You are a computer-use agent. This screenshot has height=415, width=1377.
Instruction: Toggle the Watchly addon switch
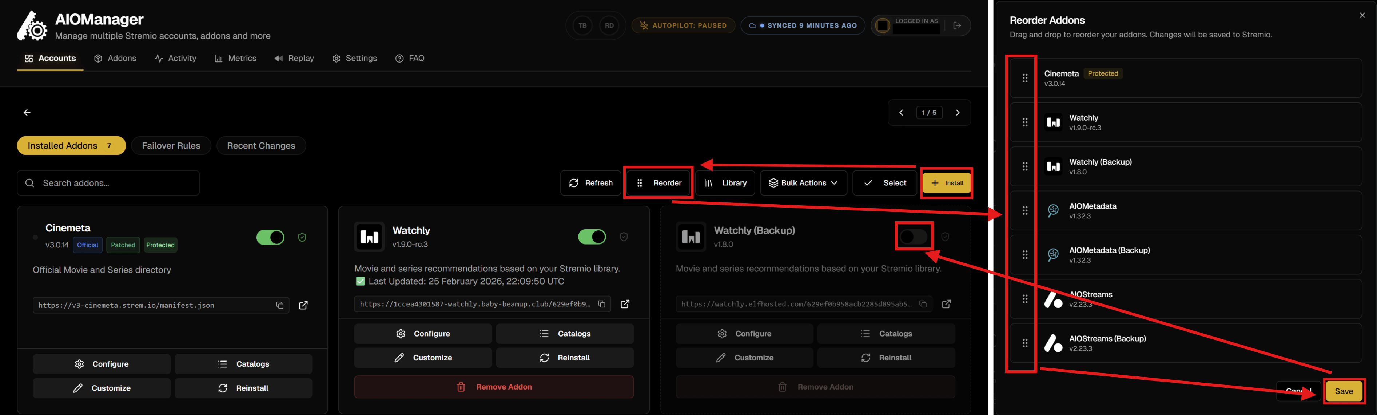click(592, 237)
